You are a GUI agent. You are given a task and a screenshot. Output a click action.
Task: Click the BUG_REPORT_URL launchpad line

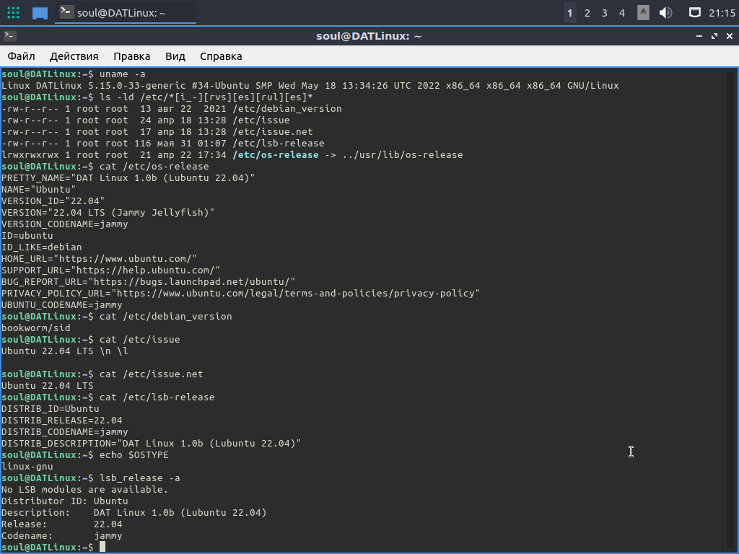pyautogui.click(x=149, y=282)
